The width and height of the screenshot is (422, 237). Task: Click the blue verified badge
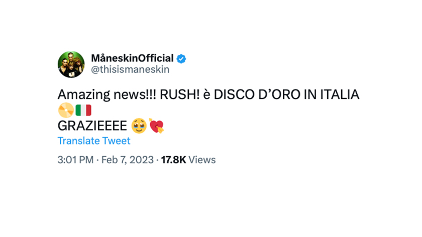pyautogui.click(x=181, y=59)
